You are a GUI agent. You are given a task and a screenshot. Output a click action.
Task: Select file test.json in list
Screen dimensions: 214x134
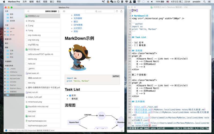tap(43, 111)
